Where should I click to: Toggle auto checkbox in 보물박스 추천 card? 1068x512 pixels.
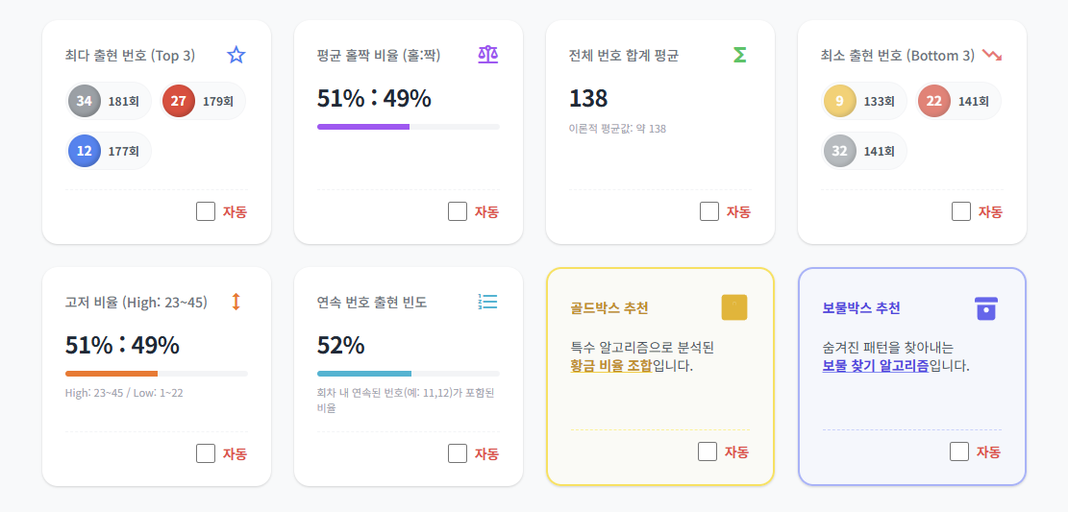(x=959, y=451)
